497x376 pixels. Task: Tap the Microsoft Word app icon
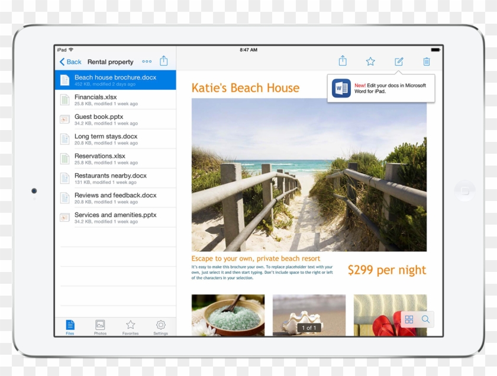[x=340, y=87]
